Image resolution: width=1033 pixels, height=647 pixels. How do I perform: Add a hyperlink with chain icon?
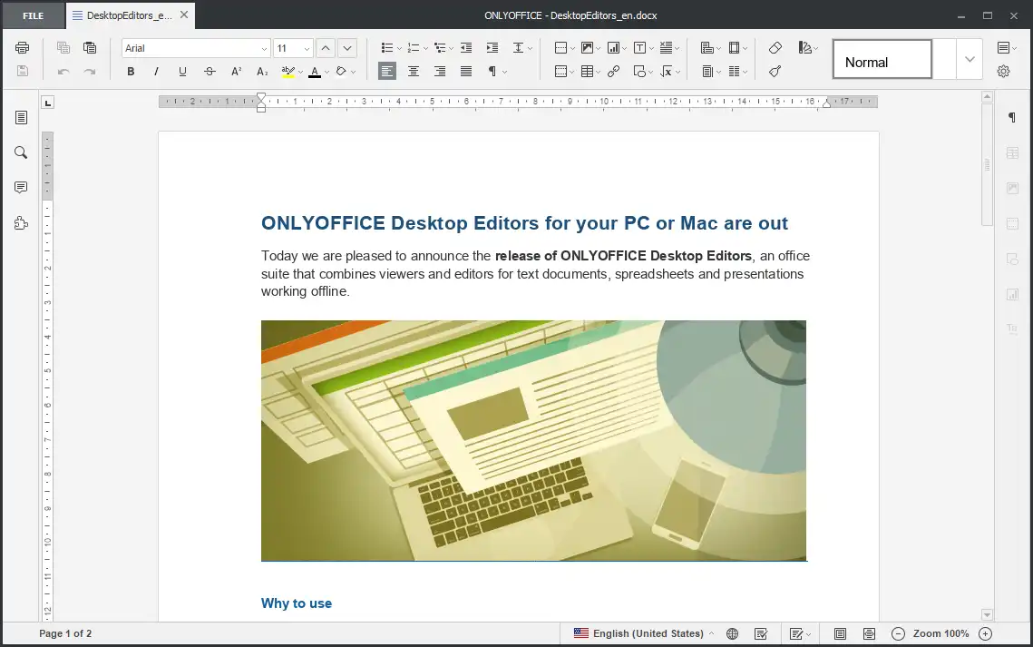click(x=613, y=71)
